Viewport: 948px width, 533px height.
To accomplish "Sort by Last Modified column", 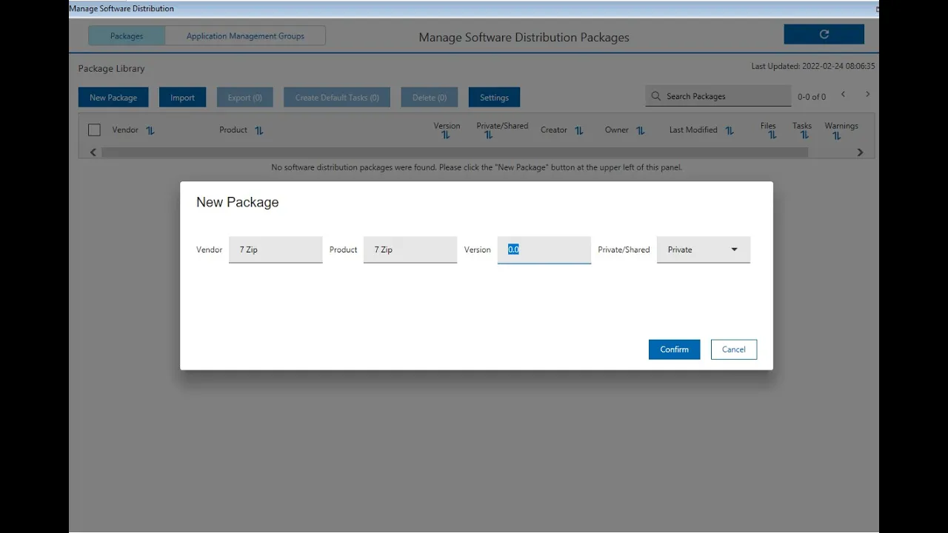I will click(x=730, y=130).
